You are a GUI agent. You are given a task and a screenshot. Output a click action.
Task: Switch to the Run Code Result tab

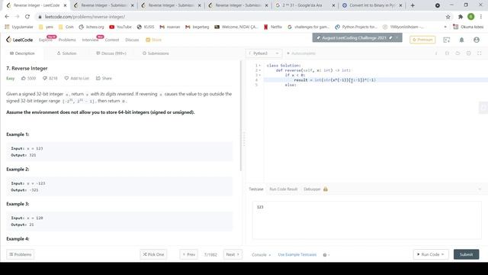coord(283,189)
